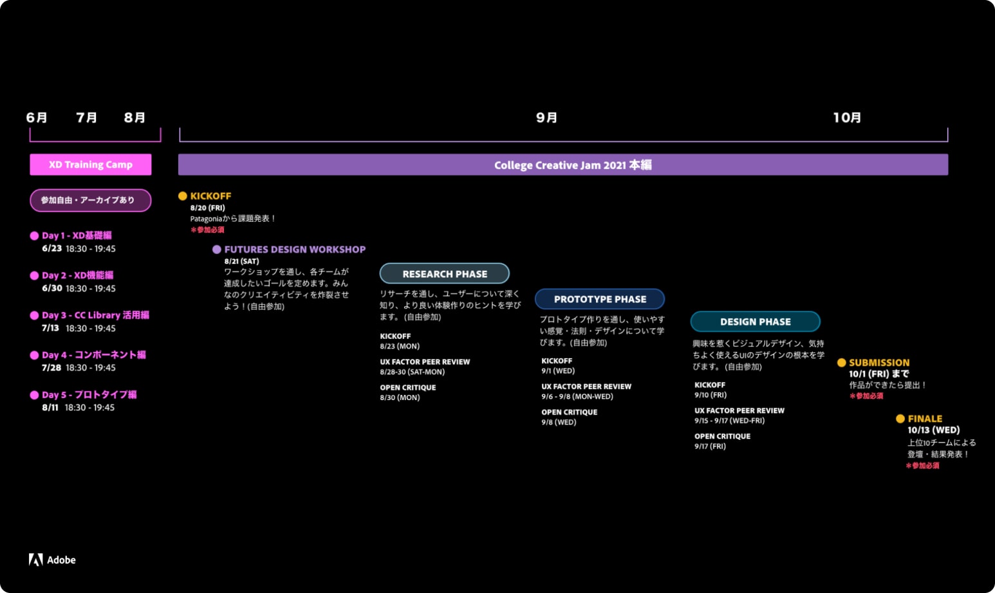Select the pink bullet beside Day 4 - コンポーネント編

click(x=34, y=355)
